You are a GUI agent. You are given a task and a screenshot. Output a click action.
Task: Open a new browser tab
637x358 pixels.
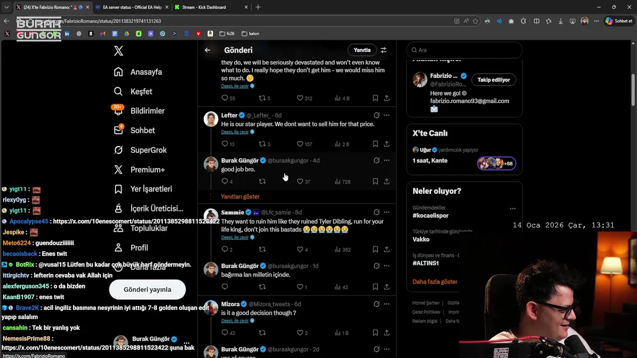point(258,7)
